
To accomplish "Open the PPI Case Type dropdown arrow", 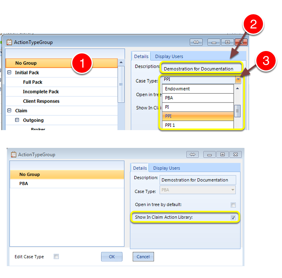I will click(x=238, y=79).
